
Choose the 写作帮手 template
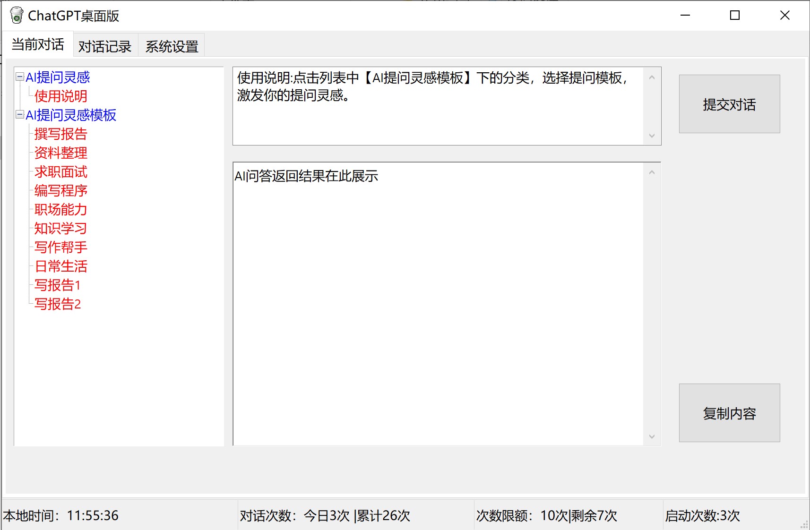coord(61,247)
